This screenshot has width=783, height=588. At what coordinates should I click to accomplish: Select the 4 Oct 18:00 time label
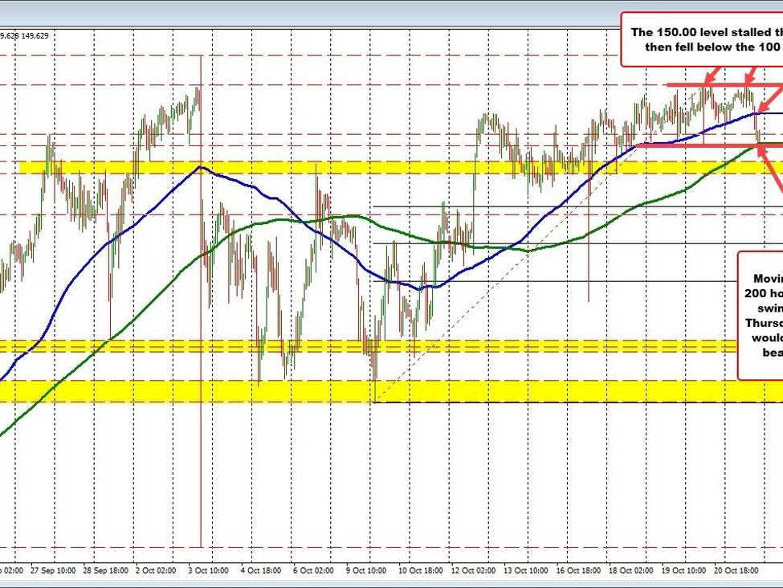point(262,571)
